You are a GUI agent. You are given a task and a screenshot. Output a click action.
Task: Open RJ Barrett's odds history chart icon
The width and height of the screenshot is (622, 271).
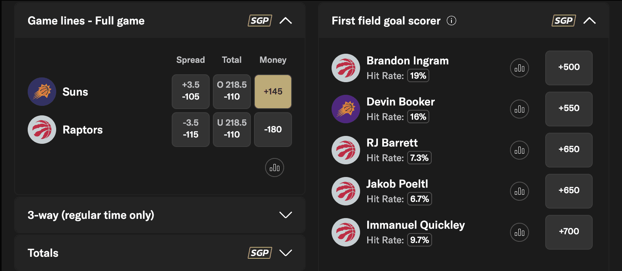tap(519, 150)
